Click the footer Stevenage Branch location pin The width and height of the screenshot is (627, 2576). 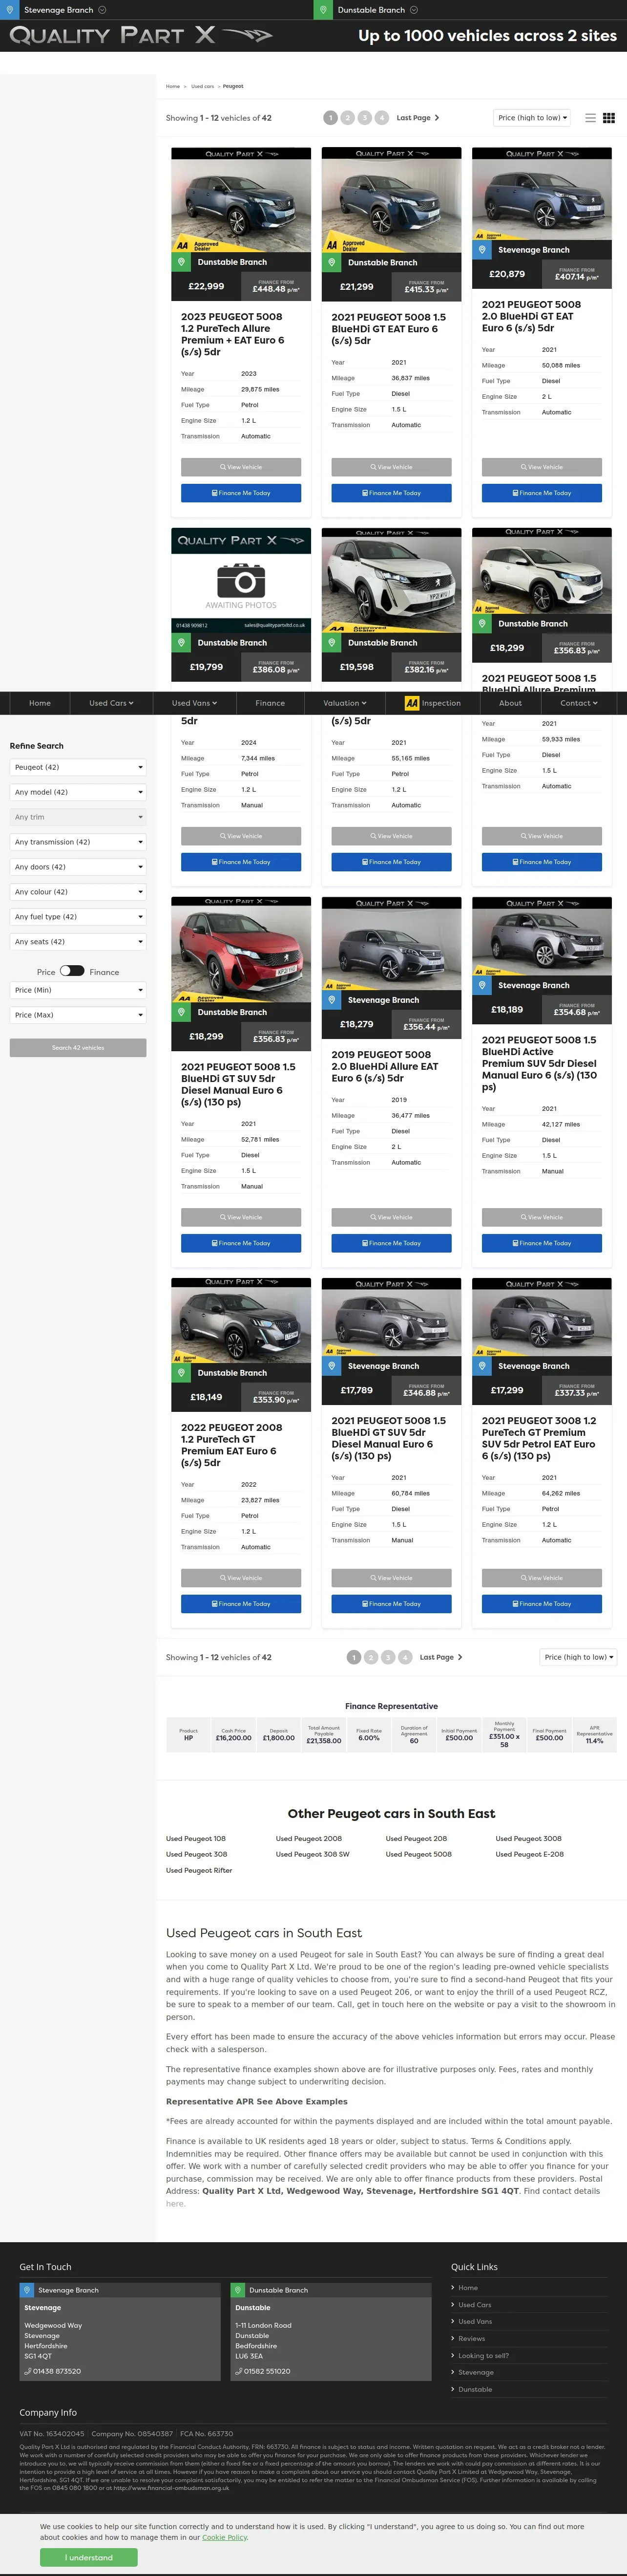[28, 2290]
